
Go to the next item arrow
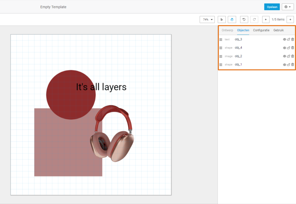click(x=290, y=19)
